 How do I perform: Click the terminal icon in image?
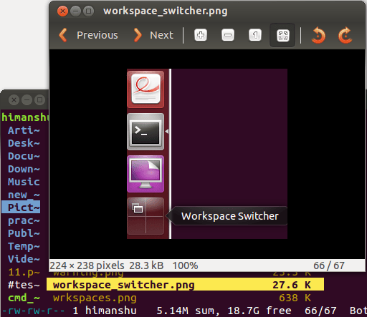tap(146, 132)
